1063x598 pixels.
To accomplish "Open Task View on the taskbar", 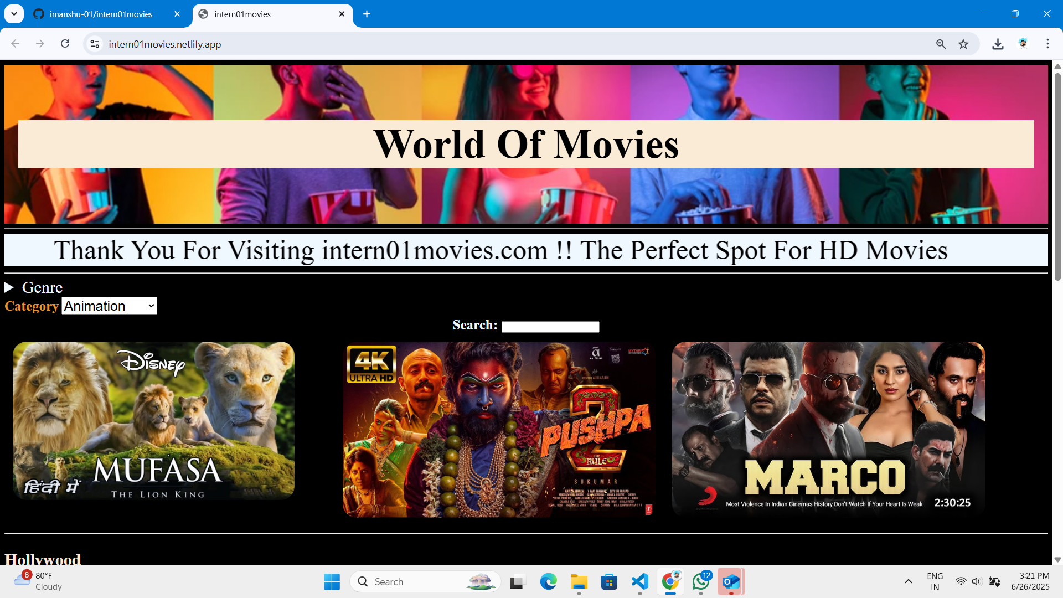I will 517,581.
